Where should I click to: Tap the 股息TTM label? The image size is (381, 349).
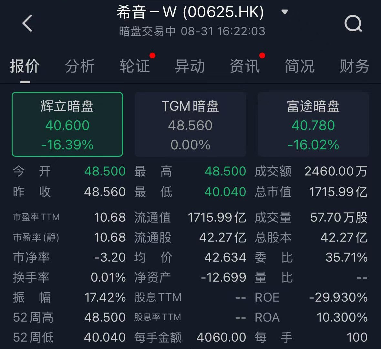[x=158, y=297]
